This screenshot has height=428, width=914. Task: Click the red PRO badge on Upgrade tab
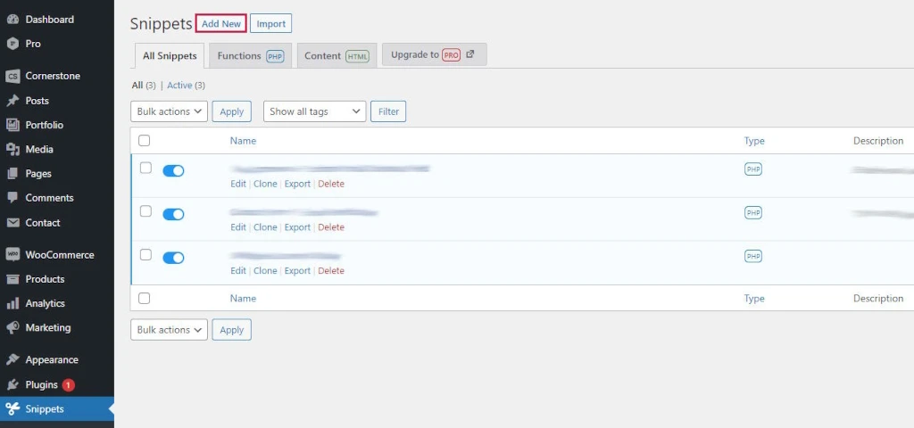tap(451, 54)
